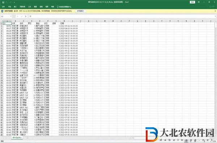This screenshot has height=143, width=217.
Task: Click the horizontal scrollbar left arrow
Action: point(133,138)
